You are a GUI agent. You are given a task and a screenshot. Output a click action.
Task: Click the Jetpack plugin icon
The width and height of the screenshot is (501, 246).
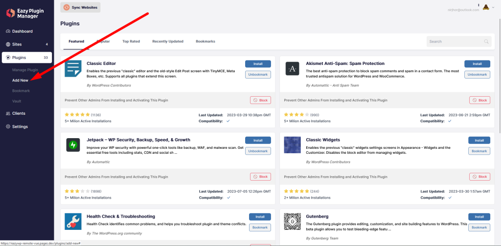(73, 145)
